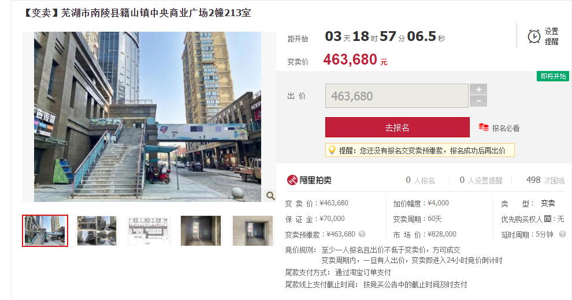Image resolution: width=572 pixels, height=300 pixels.
Task: Click the red coins icon beside 报名必看
Action: point(484,127)
